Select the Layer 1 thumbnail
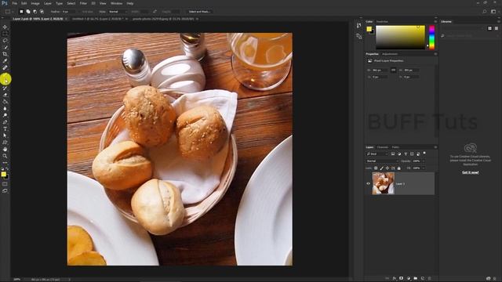 384,183
